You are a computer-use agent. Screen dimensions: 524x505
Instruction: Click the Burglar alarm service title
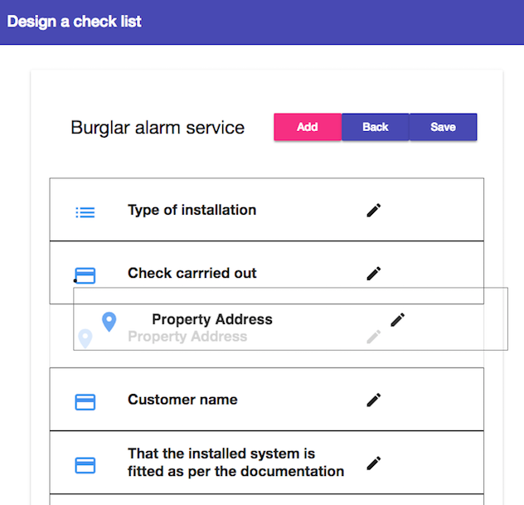tap(158, 128)
